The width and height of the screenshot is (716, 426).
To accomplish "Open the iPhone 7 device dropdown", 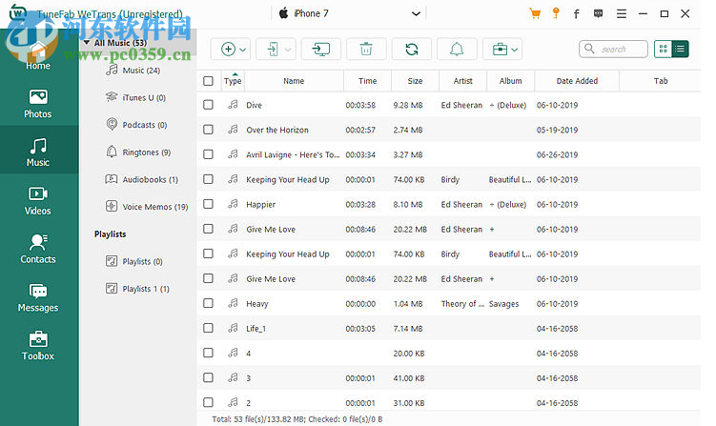I will click(x=349, y=13).
